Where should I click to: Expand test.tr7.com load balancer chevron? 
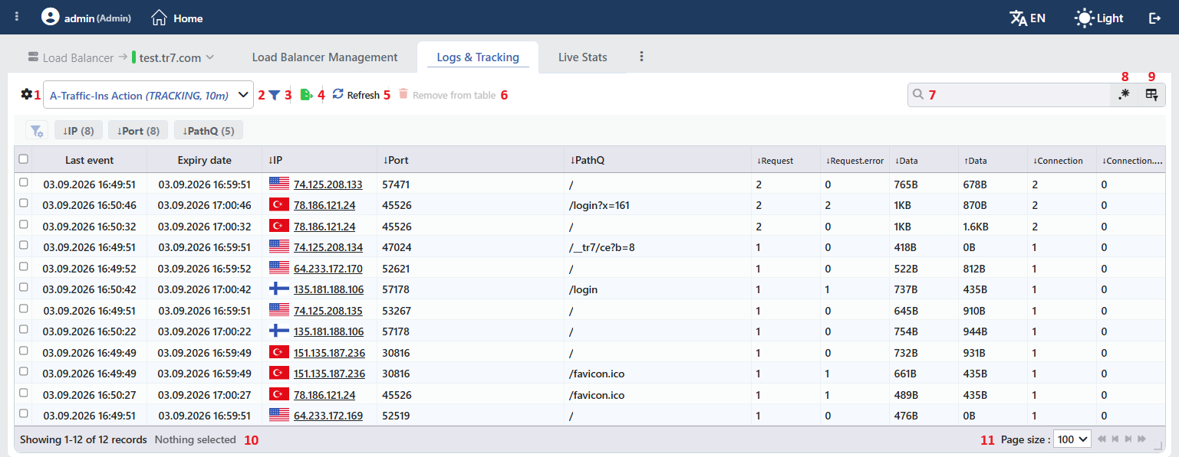click(210, 57)
